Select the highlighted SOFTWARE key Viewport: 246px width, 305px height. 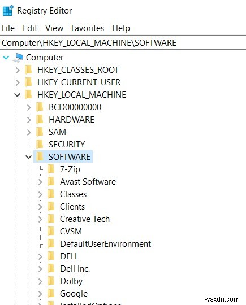coord(70,157)
